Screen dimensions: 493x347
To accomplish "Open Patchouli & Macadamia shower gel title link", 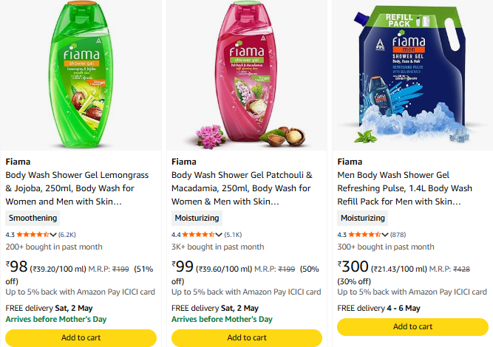I will click(242, 188).
